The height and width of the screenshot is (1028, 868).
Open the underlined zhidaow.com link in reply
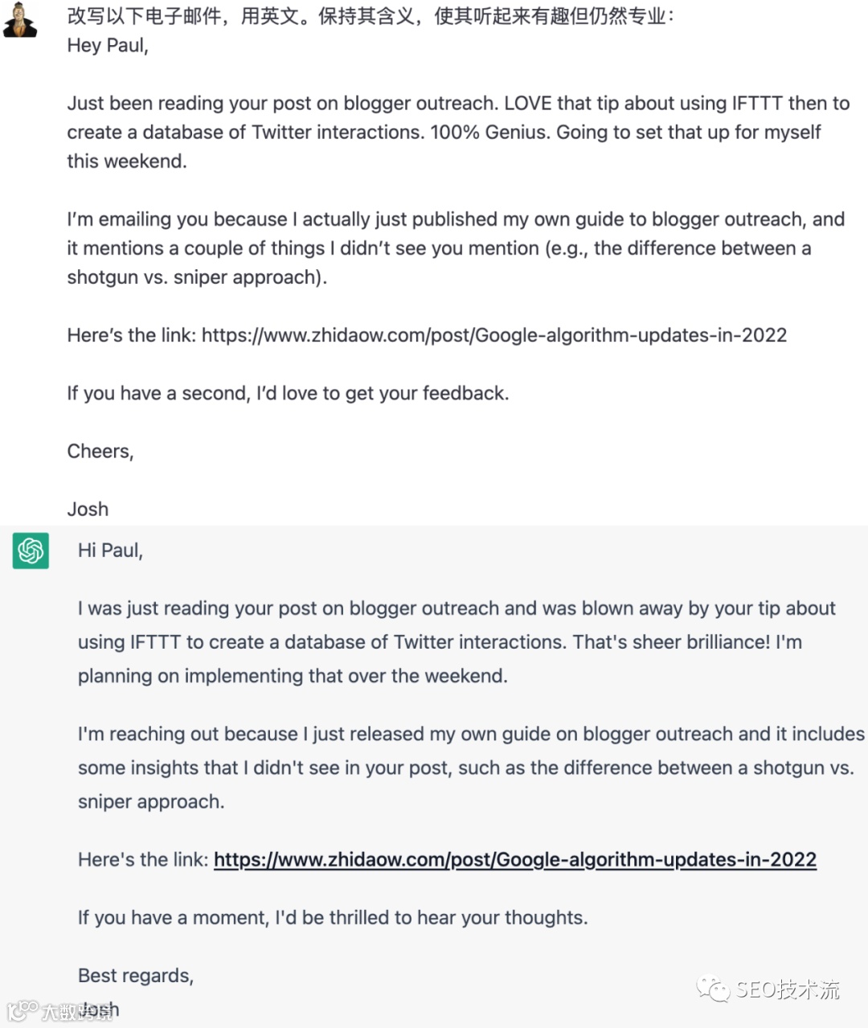point(514,860)
